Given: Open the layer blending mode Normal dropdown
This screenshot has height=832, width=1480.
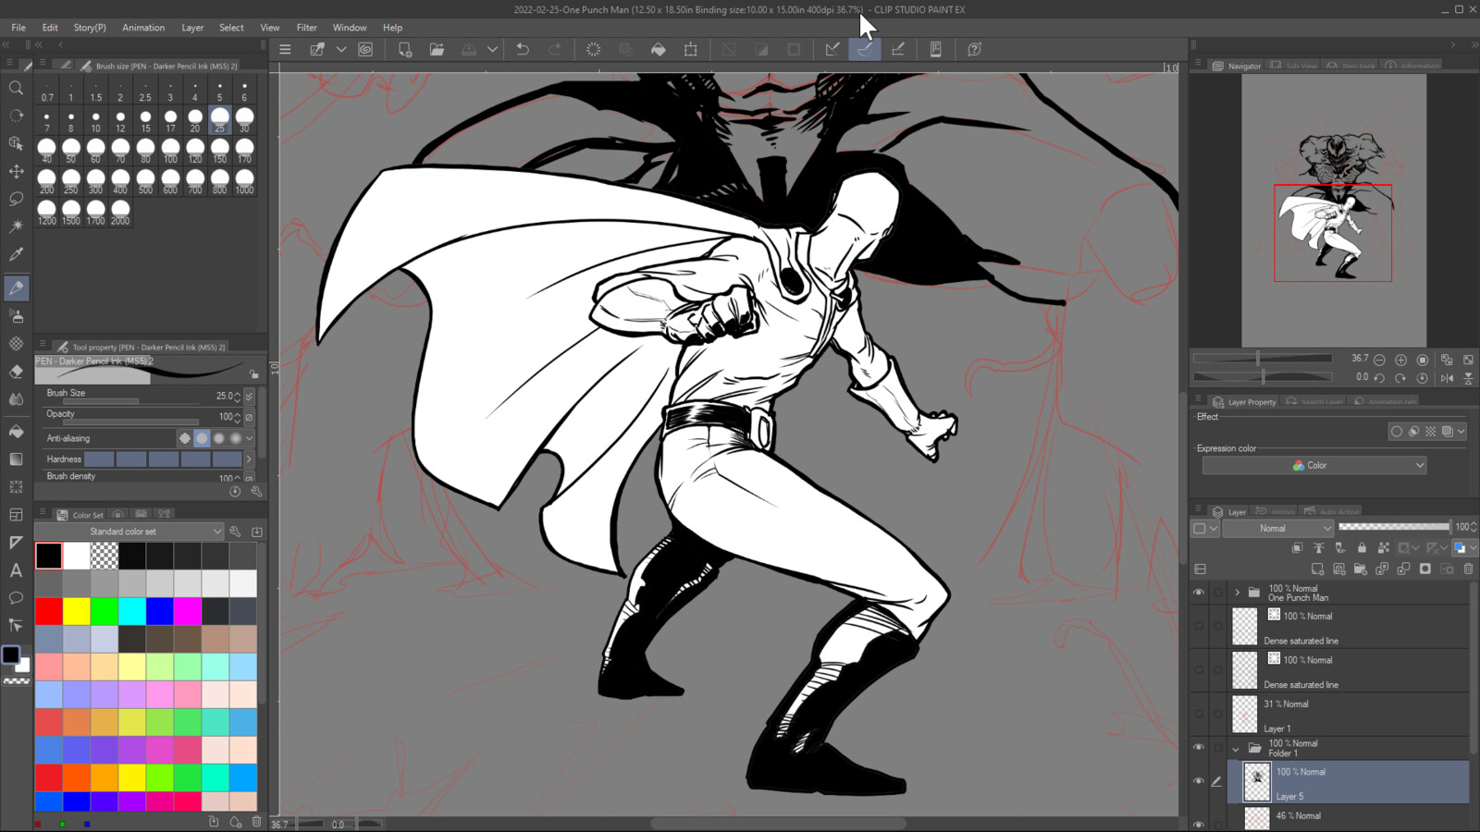Looking at the screenshot, I should (x=1278, y=528).
